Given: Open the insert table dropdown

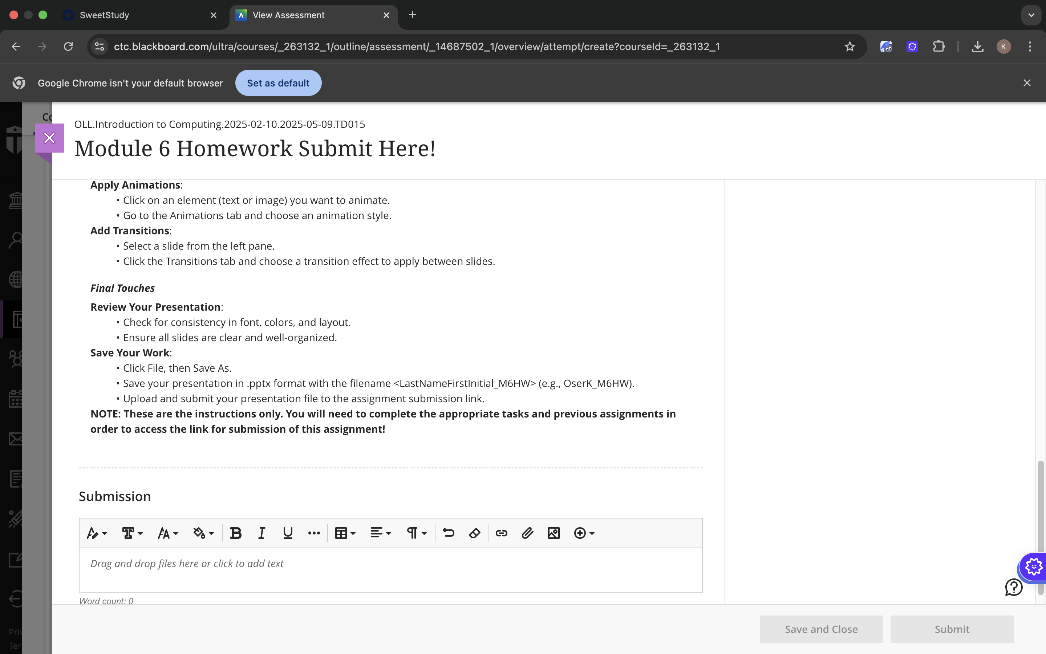Looking at the screenshot, I should click(345, 533).
